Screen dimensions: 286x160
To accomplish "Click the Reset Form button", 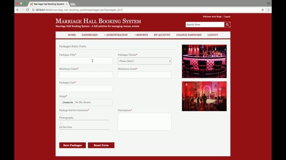I will pos(101,145).
